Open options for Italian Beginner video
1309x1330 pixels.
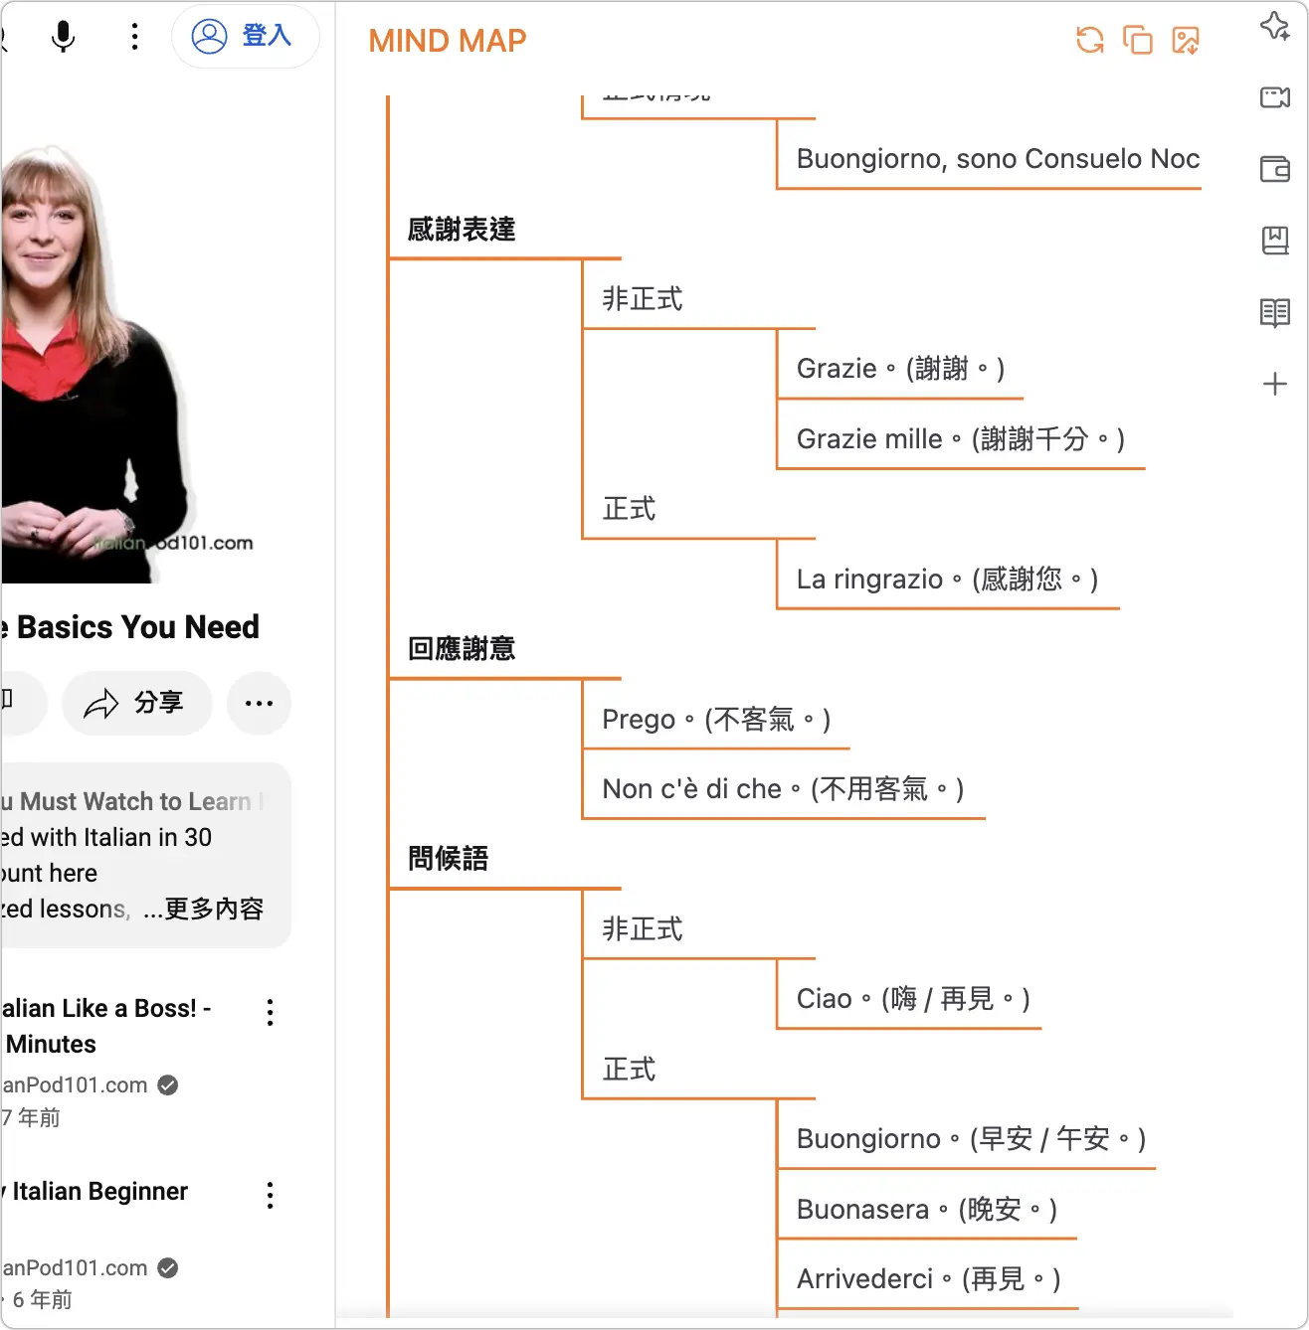point(271,1195)
